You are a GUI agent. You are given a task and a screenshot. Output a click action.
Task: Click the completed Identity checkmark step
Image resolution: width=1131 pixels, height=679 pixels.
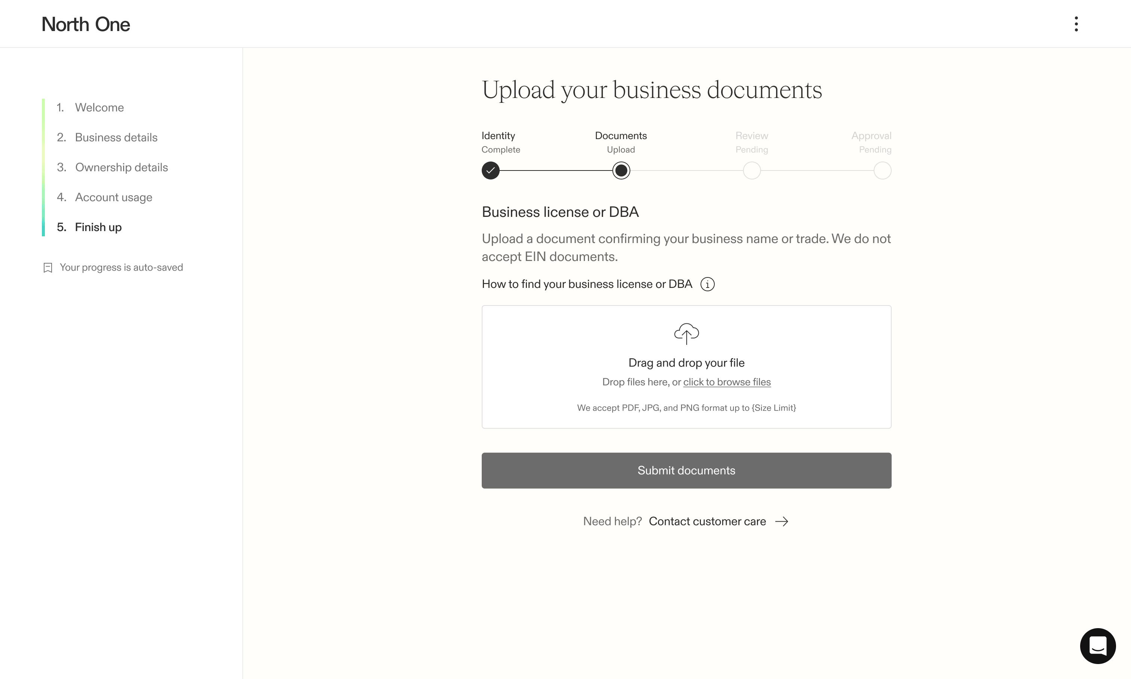[x=490, y=170]
